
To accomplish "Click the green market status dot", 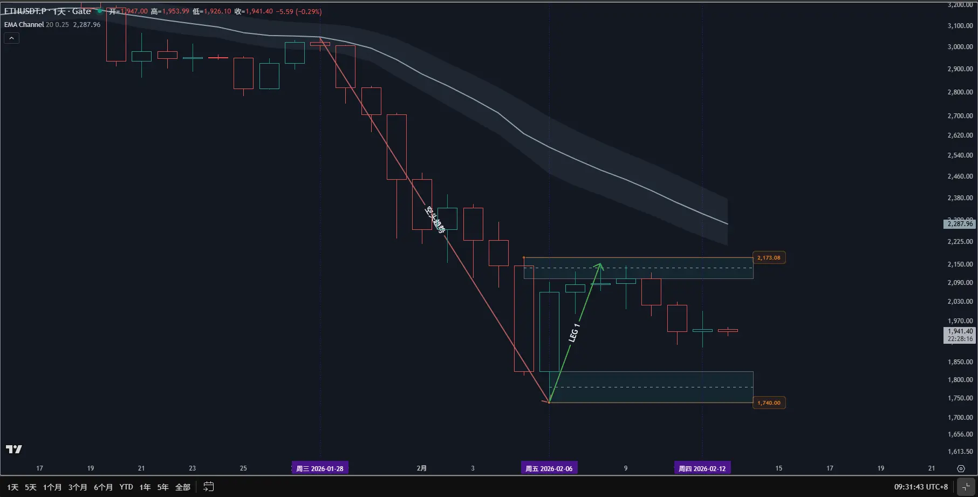I will [x=100, y=11].
